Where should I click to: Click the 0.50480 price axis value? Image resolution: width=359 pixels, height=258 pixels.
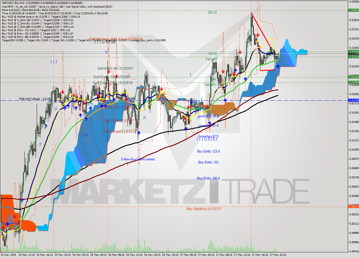point(354,196)
